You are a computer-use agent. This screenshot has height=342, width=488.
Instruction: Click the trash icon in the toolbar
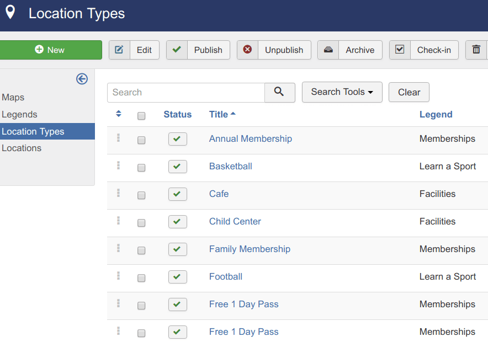476,50
